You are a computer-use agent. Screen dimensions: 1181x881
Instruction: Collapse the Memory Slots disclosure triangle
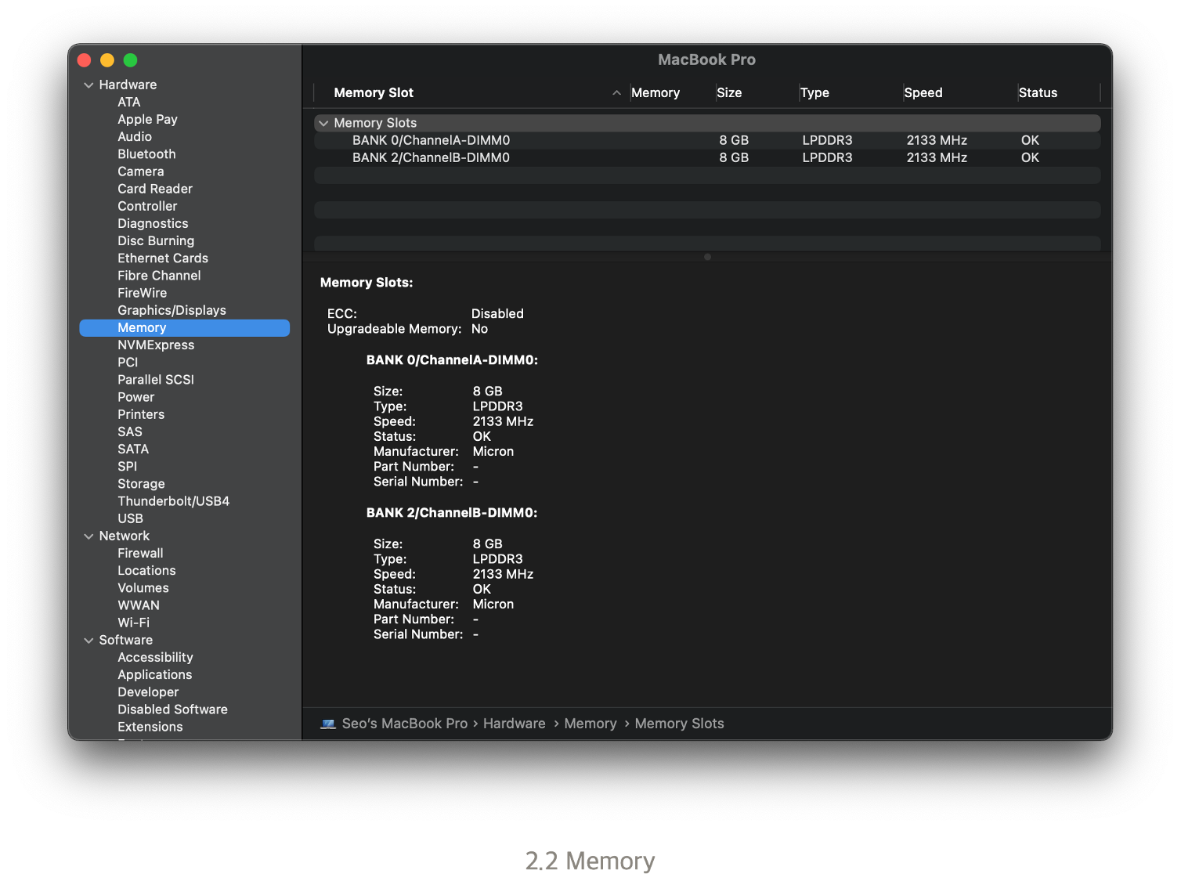click(323, 124)
